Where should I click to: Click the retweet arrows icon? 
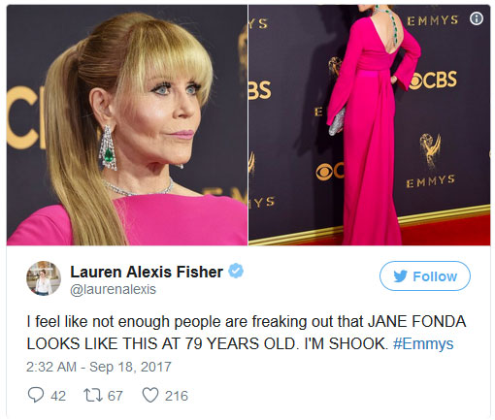(93, 395)
